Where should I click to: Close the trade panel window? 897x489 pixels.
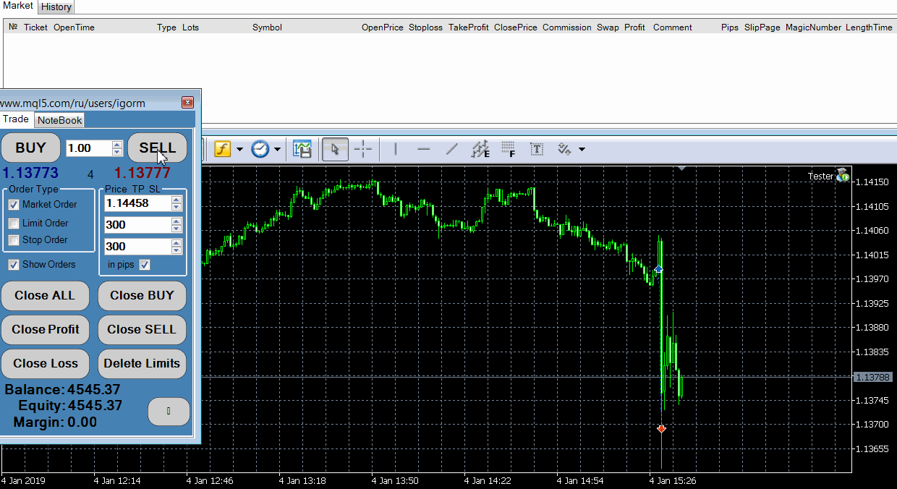[x=187, y=103]
